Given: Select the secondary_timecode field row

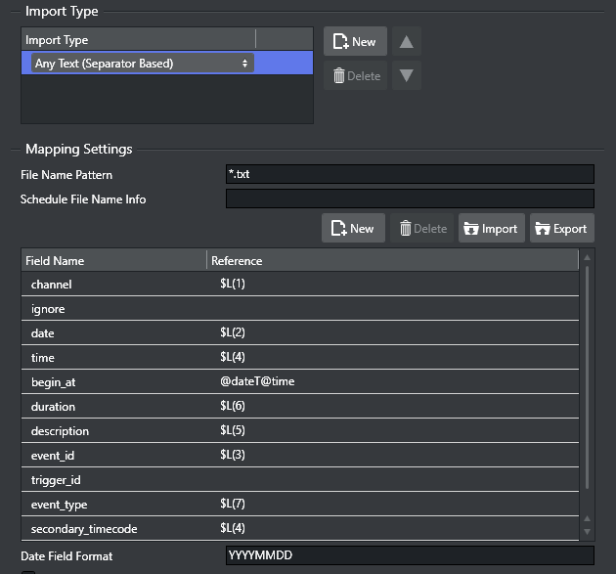Looking at the screenshot, I should [x=299, y=529].
